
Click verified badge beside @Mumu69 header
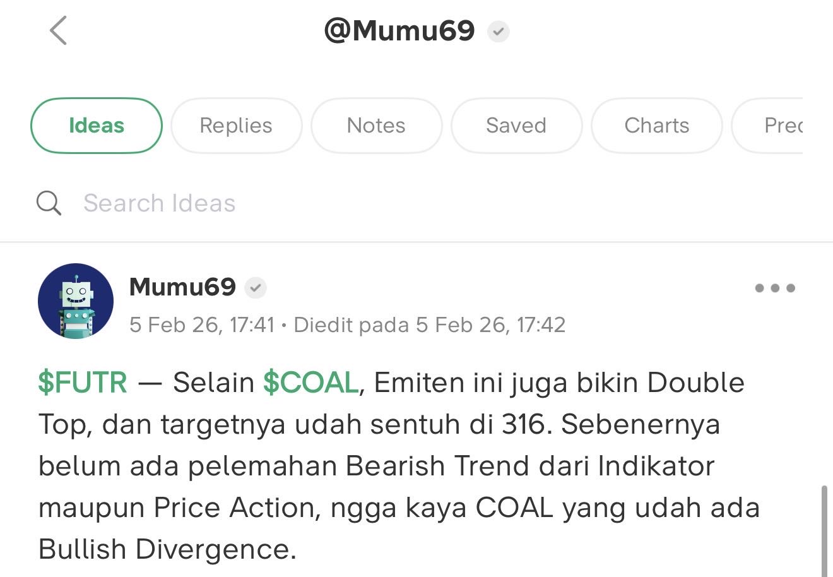(499, 31)
